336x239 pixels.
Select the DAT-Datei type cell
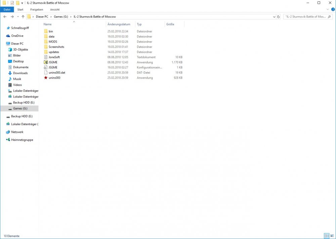point(143,72)
